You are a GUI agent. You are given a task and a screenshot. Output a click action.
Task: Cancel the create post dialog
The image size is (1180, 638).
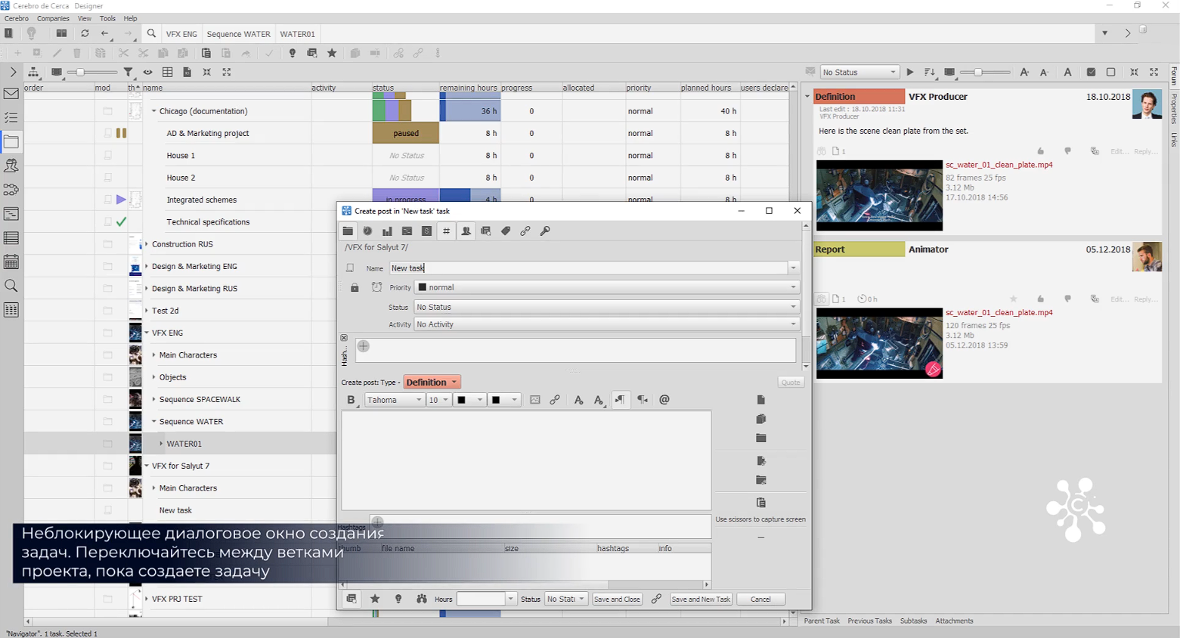[x=760, y=599]
